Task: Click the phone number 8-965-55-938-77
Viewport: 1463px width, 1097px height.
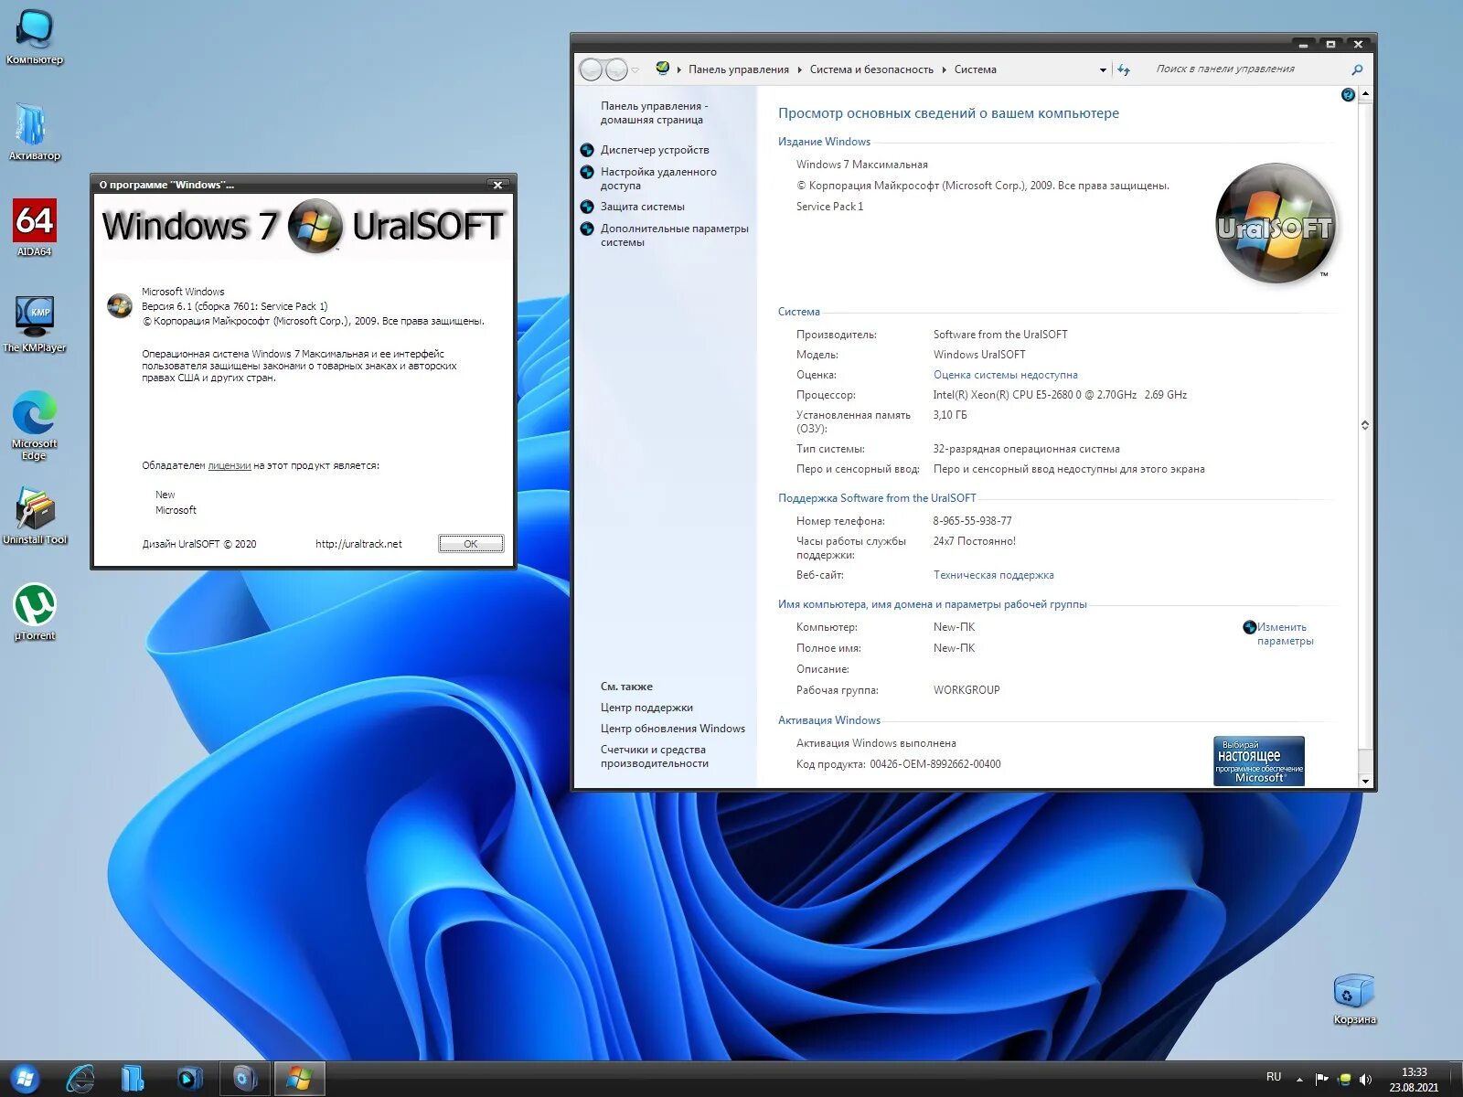Action: click(x=972, y=521)
